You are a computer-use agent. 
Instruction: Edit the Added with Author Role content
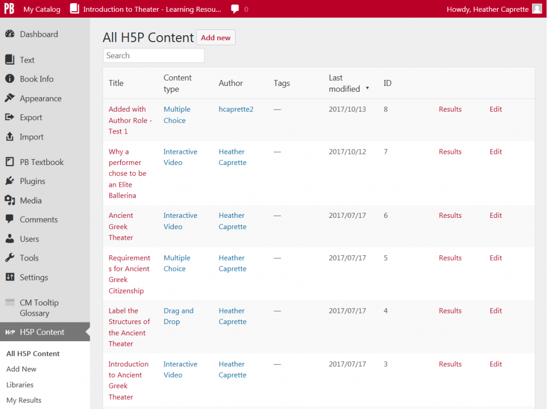pos(495,109)
